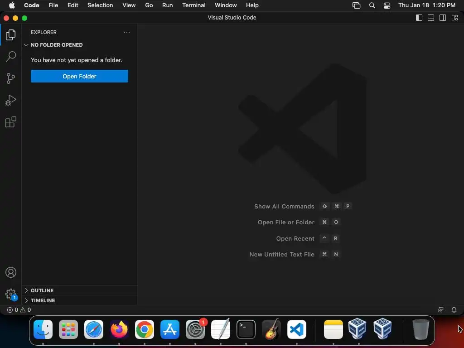Open the feedback icon in status bar
Viewport: 464px width, 348px height.
click(x=440, y=310)
